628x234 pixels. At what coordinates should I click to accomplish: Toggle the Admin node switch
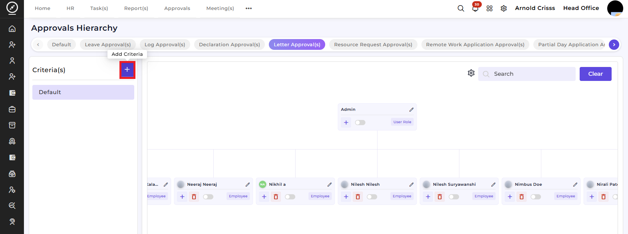click(360, 122)
